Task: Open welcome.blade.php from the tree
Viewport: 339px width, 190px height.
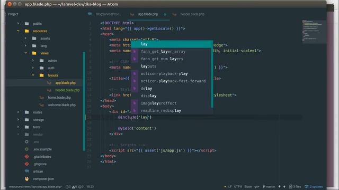Action: tap(61, 105)
